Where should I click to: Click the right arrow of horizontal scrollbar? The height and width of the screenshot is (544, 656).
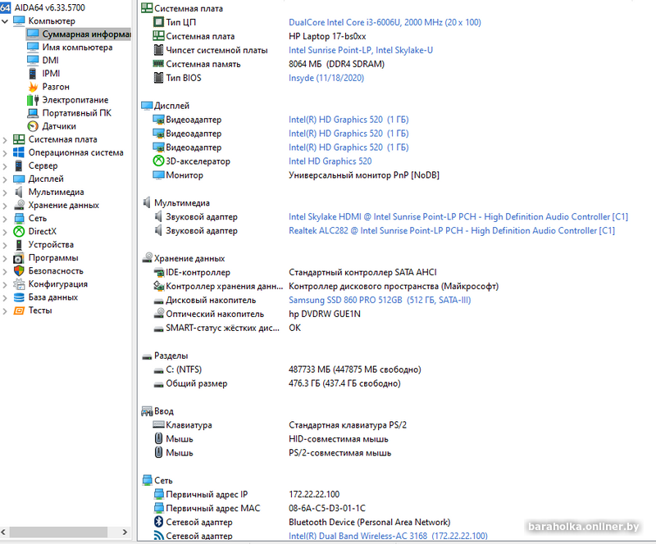click(125, 533)
